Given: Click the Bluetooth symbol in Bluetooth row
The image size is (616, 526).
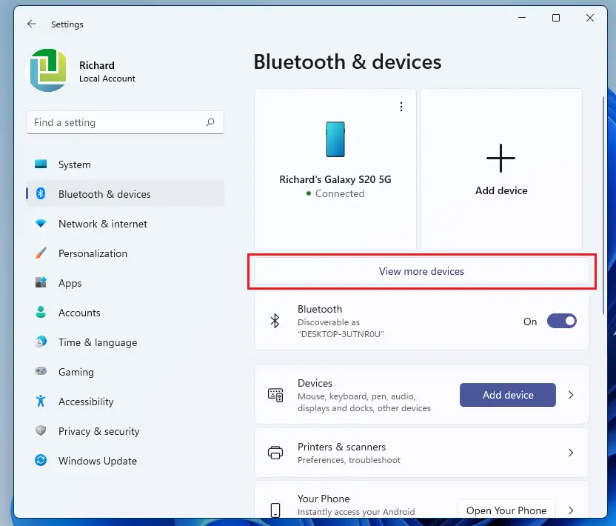Looking at the screenshot, I should [275, 321].
